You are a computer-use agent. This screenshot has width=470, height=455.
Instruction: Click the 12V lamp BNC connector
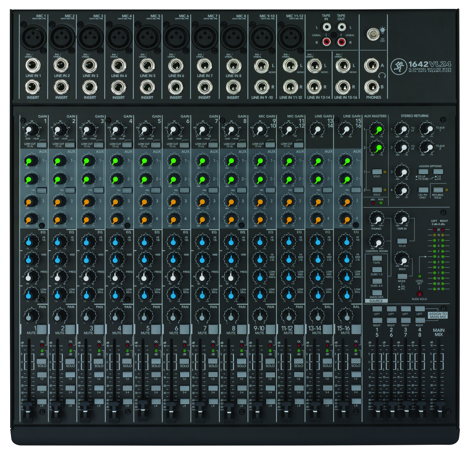[372, 34]
